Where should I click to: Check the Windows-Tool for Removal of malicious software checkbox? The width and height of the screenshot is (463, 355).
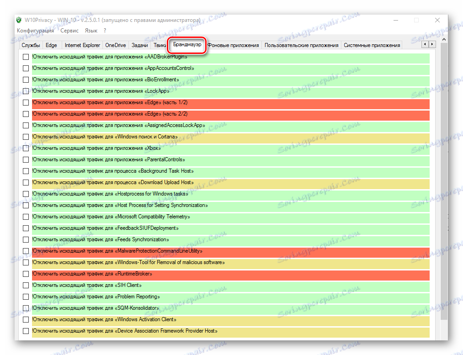coord(26,262)
